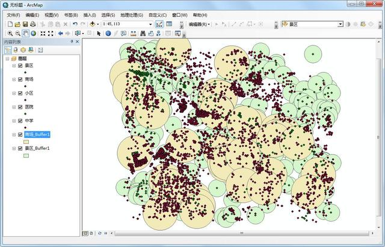Collapse the 图层 data frame node
385x247 pixels.
(7, 59)
